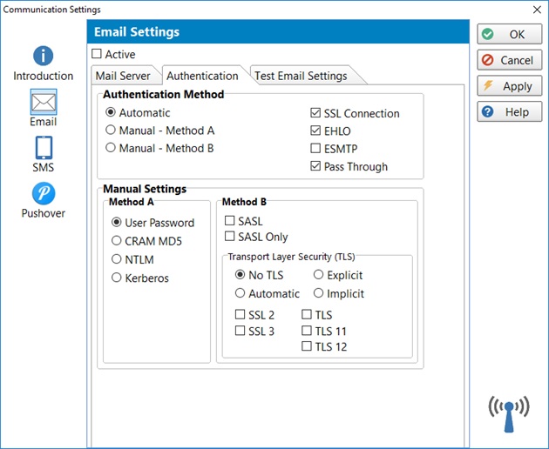Close the Communication Settings window
Image resolution: width=549 pixels, height=449 pixels.
tap(537, 10)
